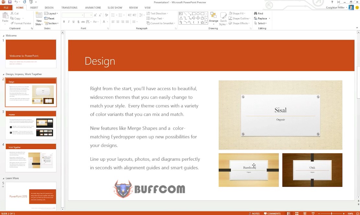Open the Shape Fill dropdown

coord(237,14)
